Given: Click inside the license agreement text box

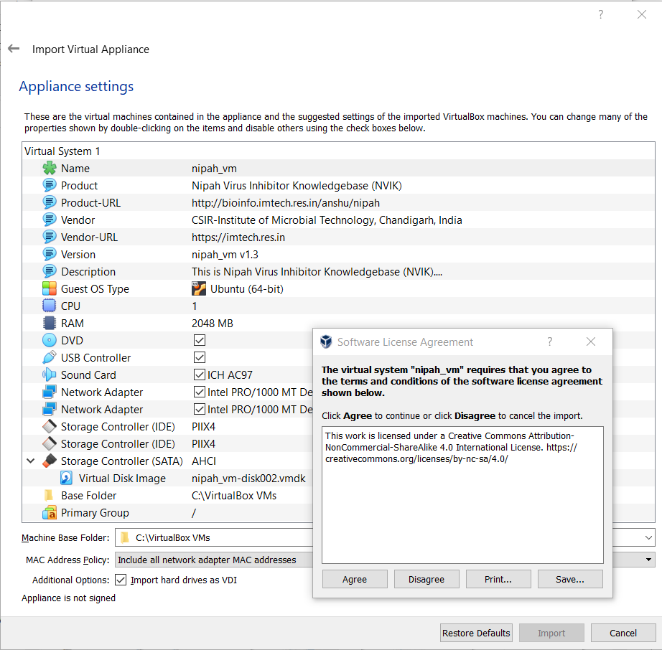Looking at the screenshot, I should tap(462, 509).
